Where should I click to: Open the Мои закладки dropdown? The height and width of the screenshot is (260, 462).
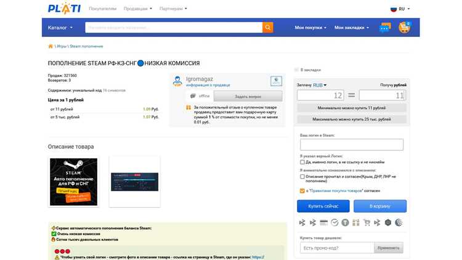click(x=352, y=27)
